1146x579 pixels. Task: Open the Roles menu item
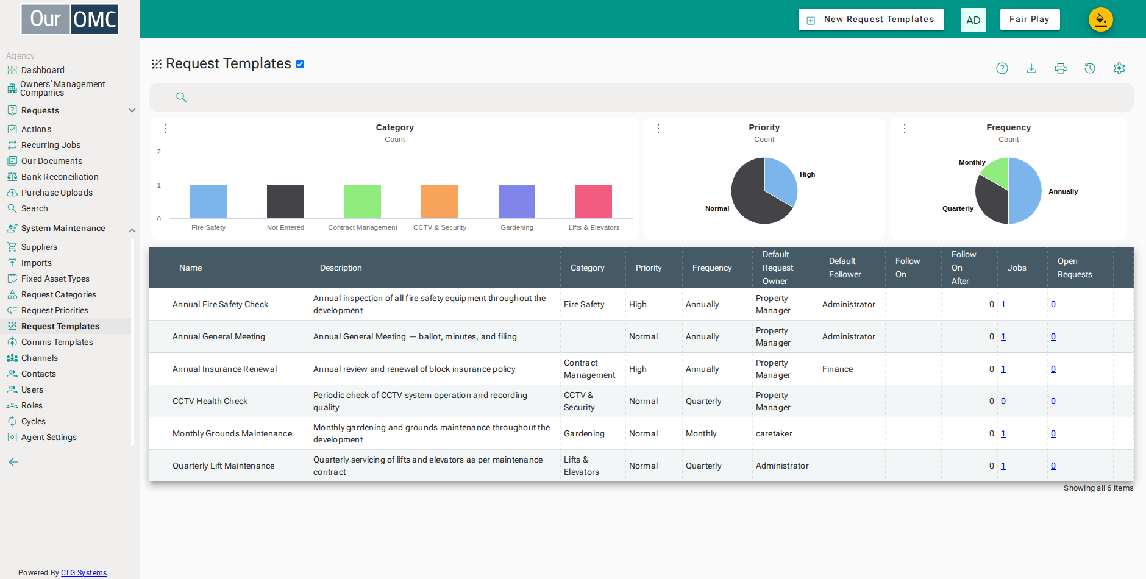pyautogui.click(x=32, y=405)
